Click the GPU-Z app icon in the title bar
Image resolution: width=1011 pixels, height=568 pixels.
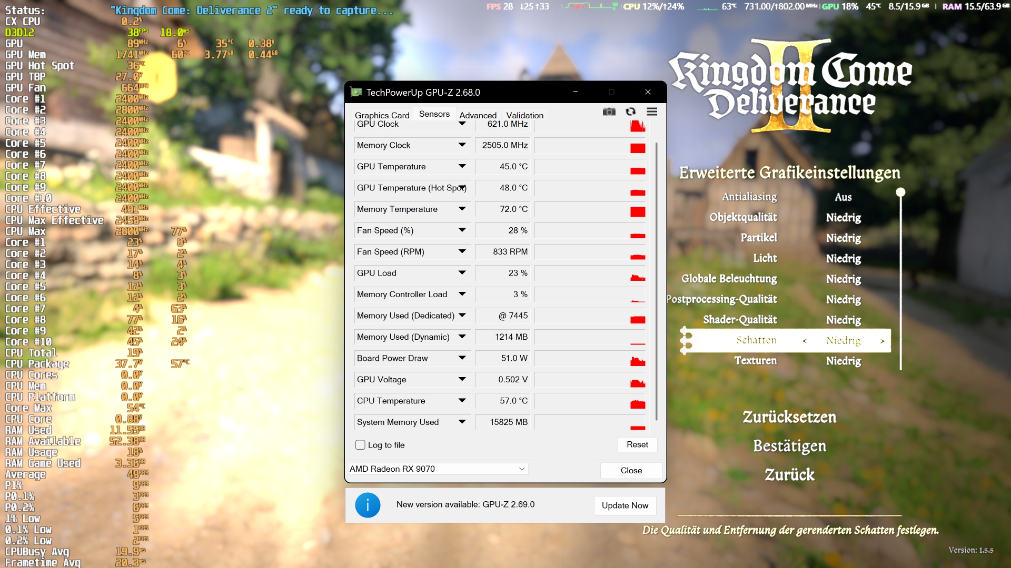tap(356, 92)
